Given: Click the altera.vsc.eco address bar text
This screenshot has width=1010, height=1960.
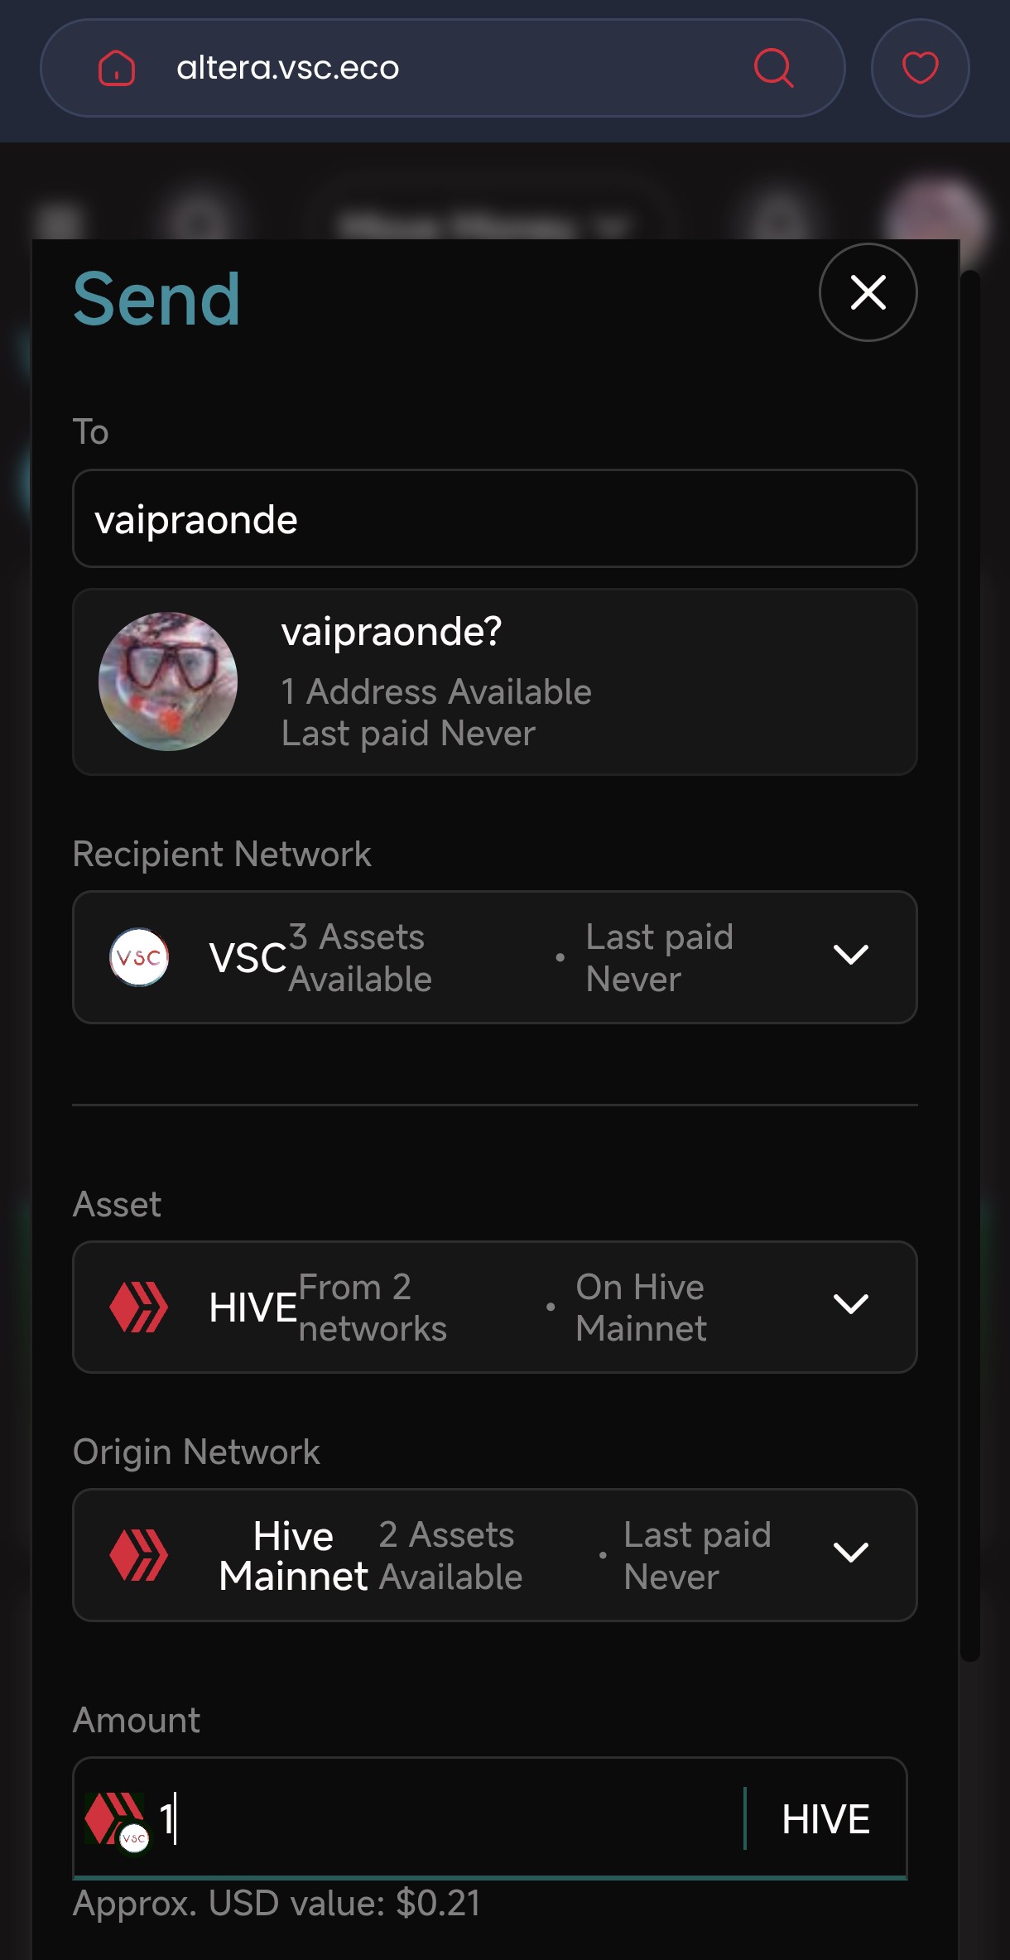Looking at the screenshot, I should 288,68.
